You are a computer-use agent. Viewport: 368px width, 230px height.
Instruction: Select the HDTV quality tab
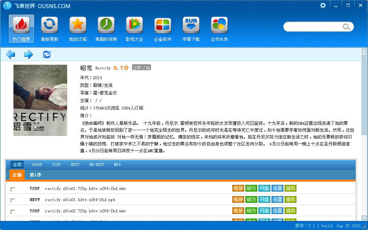(x=75, y=165)
